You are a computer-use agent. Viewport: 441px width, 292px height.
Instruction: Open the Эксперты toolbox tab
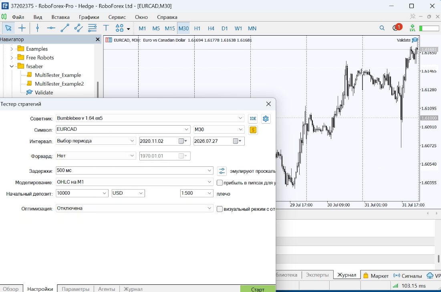317,275
